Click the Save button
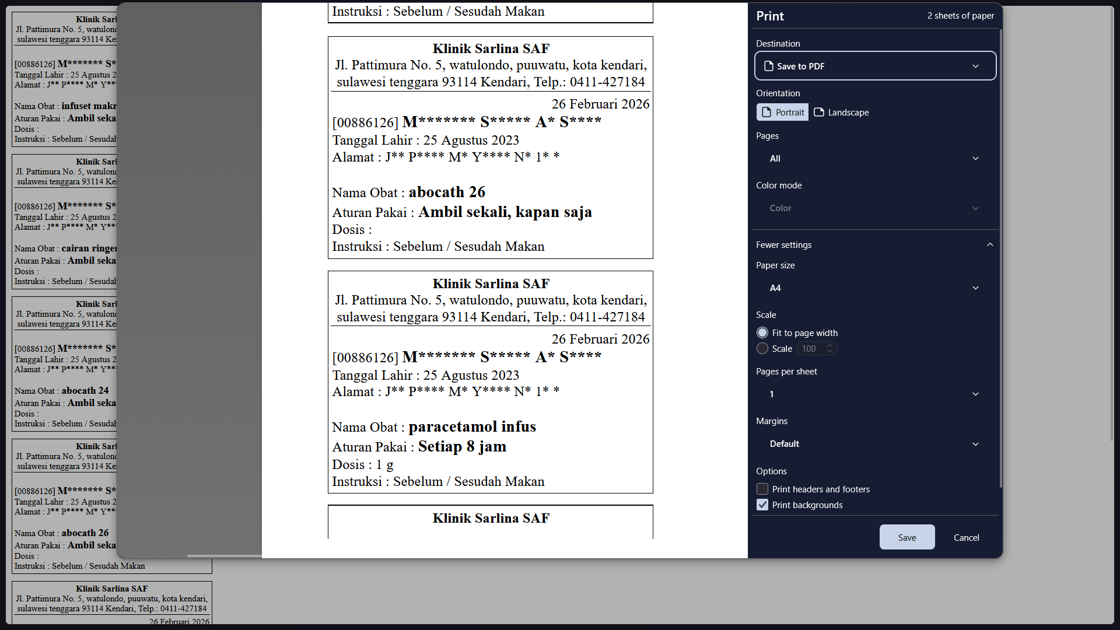 907,537
